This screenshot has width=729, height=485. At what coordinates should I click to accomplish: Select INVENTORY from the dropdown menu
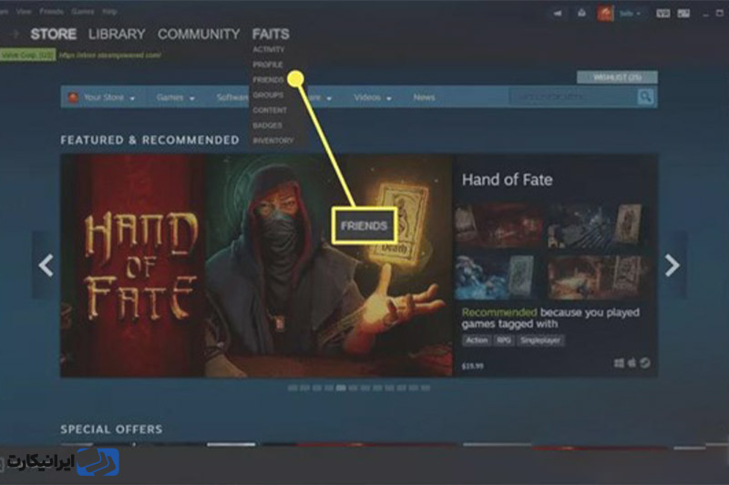coord(273,140)
